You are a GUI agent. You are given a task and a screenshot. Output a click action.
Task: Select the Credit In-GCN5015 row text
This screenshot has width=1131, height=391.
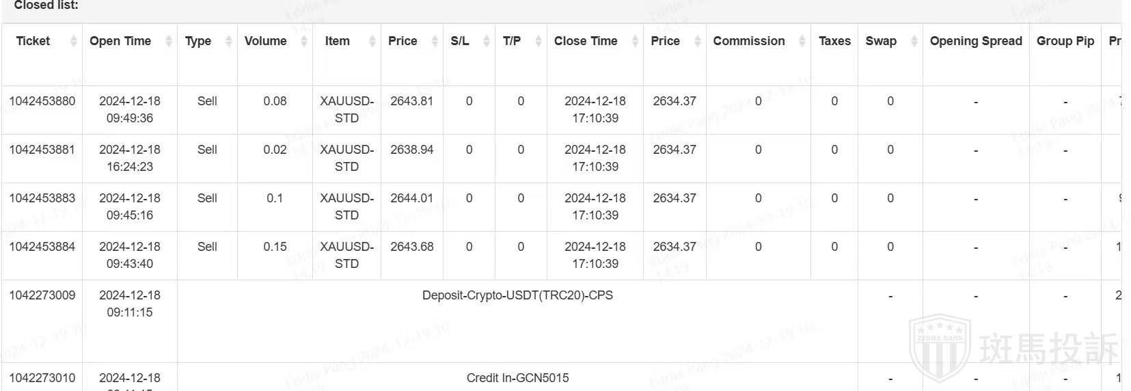[517, 378]
